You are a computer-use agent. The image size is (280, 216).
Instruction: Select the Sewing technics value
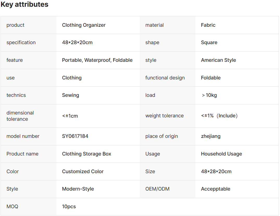coord(71,95)
